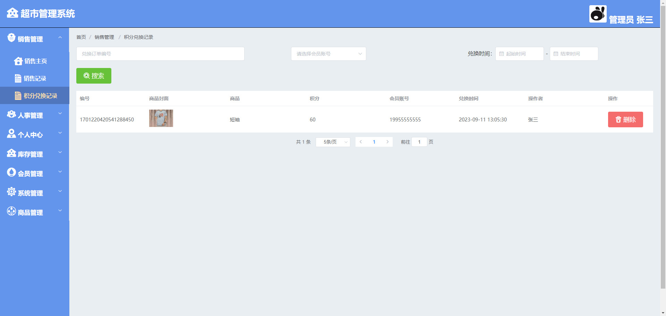The width and height of the screenshot is (666, 316).
Task: Click the admin avatar image
Action: coord(598,14)
